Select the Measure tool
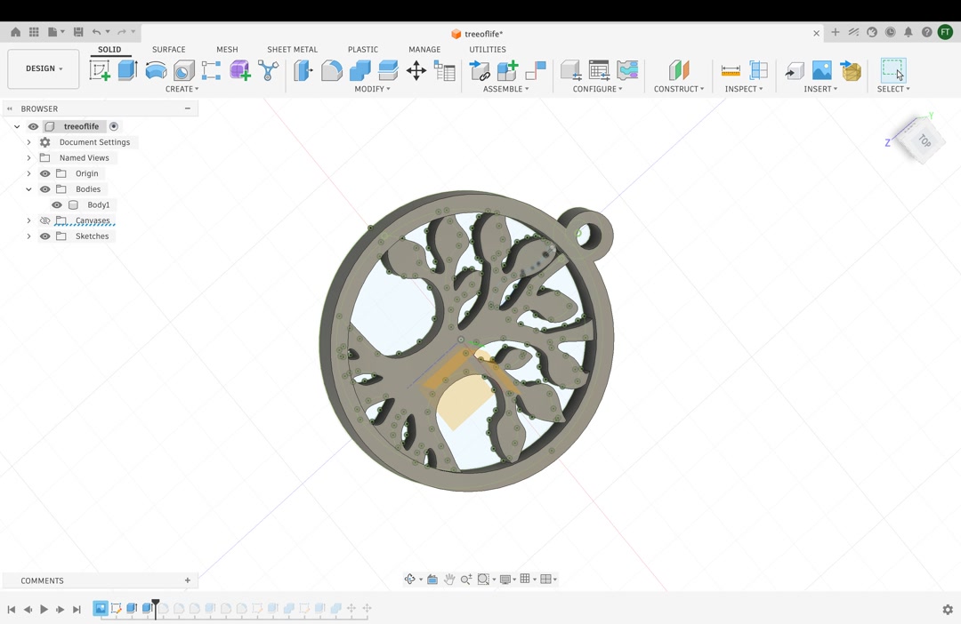 731,70
